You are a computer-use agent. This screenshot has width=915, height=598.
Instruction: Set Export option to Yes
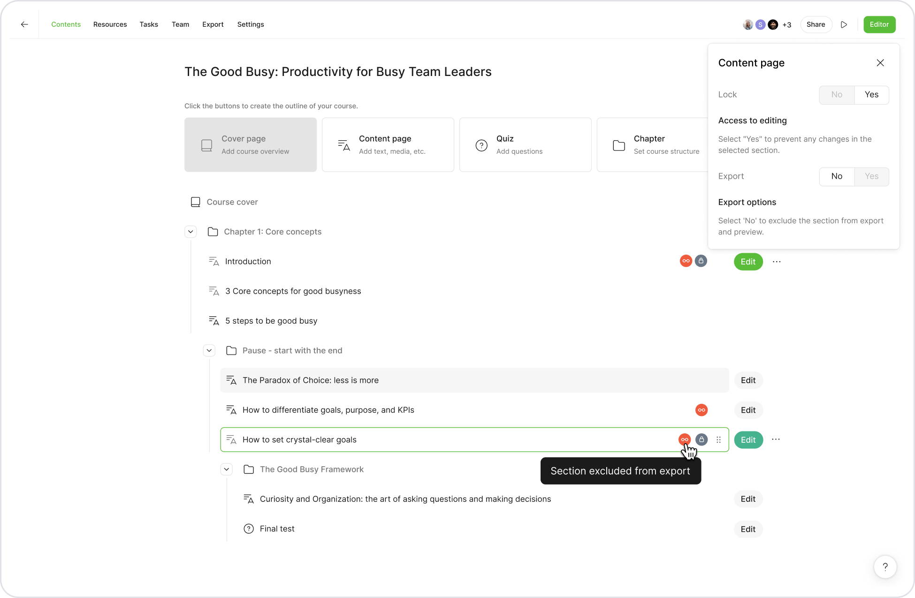pyautogui.click(x=871, y=176)
